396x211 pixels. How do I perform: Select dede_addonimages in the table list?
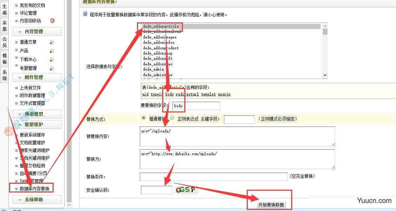pyautogui.click(x=160, y=37)
